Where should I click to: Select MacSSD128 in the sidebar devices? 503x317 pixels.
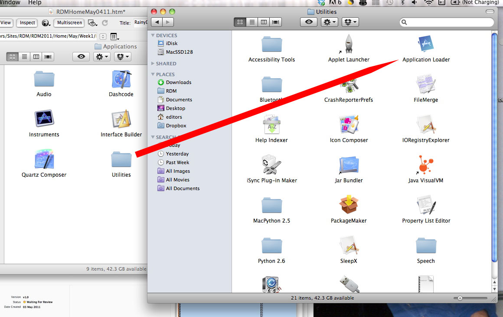pyautogui.click(x=179, y=52)
